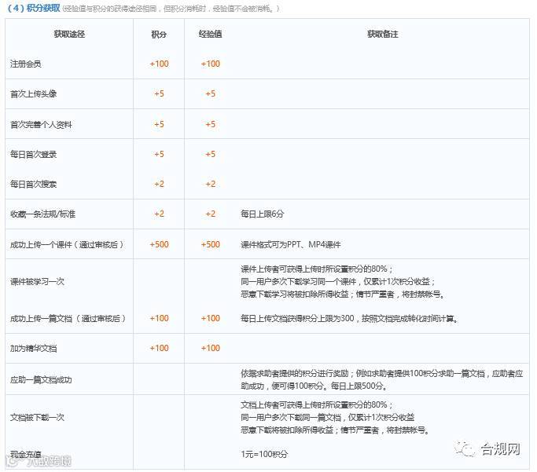Click the "(4) 积分获取" section heading
Image resolution: width=537 pixels, height=472 pixels.
pos(34,8)
